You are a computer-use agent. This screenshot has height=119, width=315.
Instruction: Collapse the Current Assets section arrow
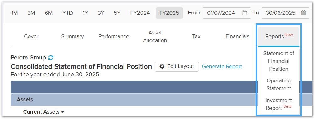coord(63,112)
